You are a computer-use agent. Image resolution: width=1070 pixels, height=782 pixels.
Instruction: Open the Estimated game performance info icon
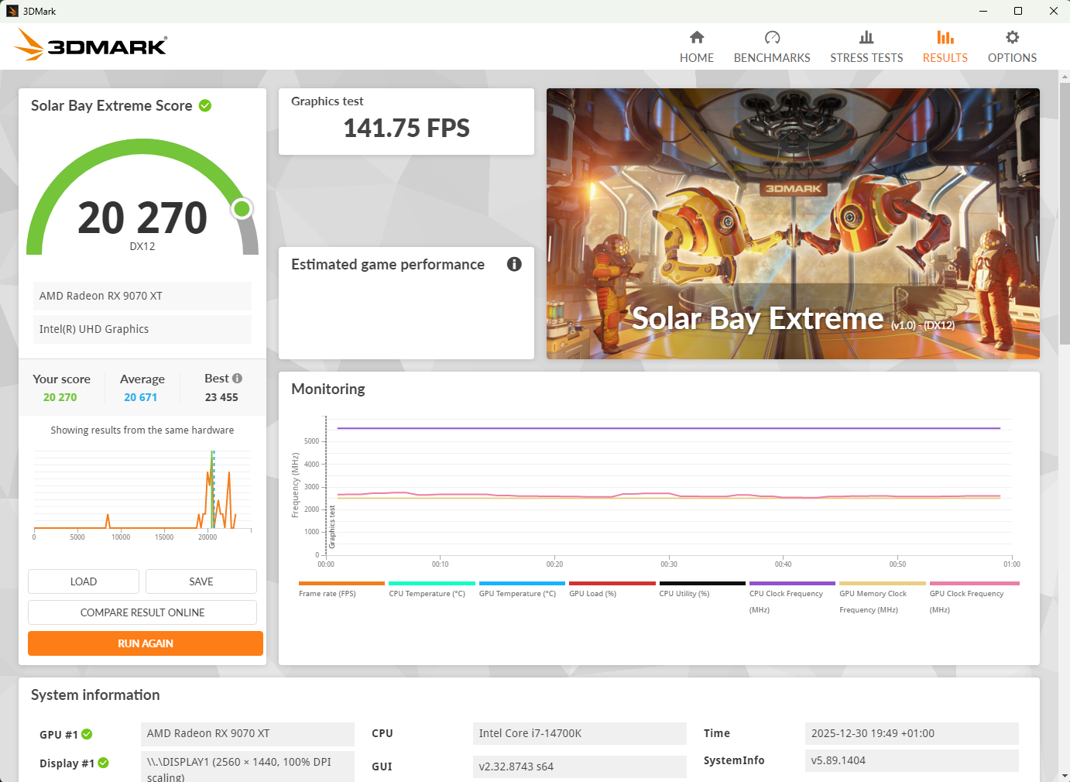click(x=514, y=264)
